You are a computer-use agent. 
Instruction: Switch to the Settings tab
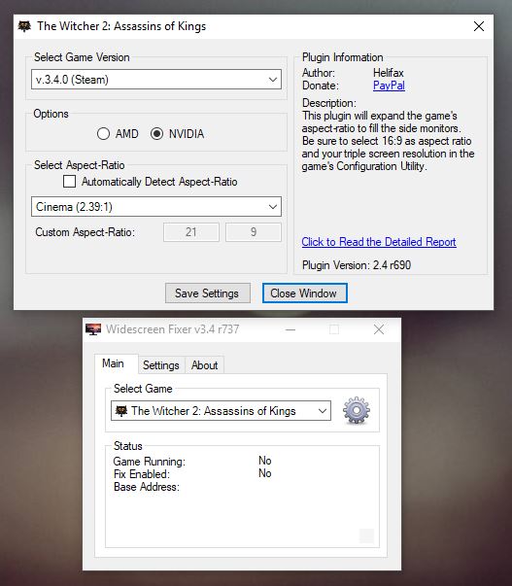[161, 365]
